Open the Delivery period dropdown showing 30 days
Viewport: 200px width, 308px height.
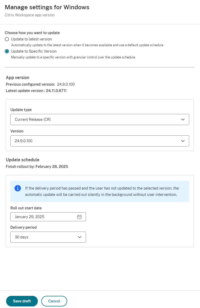click(48, 237)
